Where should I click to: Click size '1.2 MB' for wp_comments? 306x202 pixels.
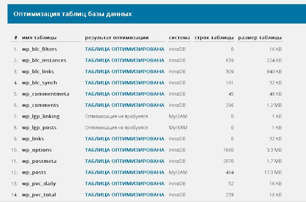274,105
